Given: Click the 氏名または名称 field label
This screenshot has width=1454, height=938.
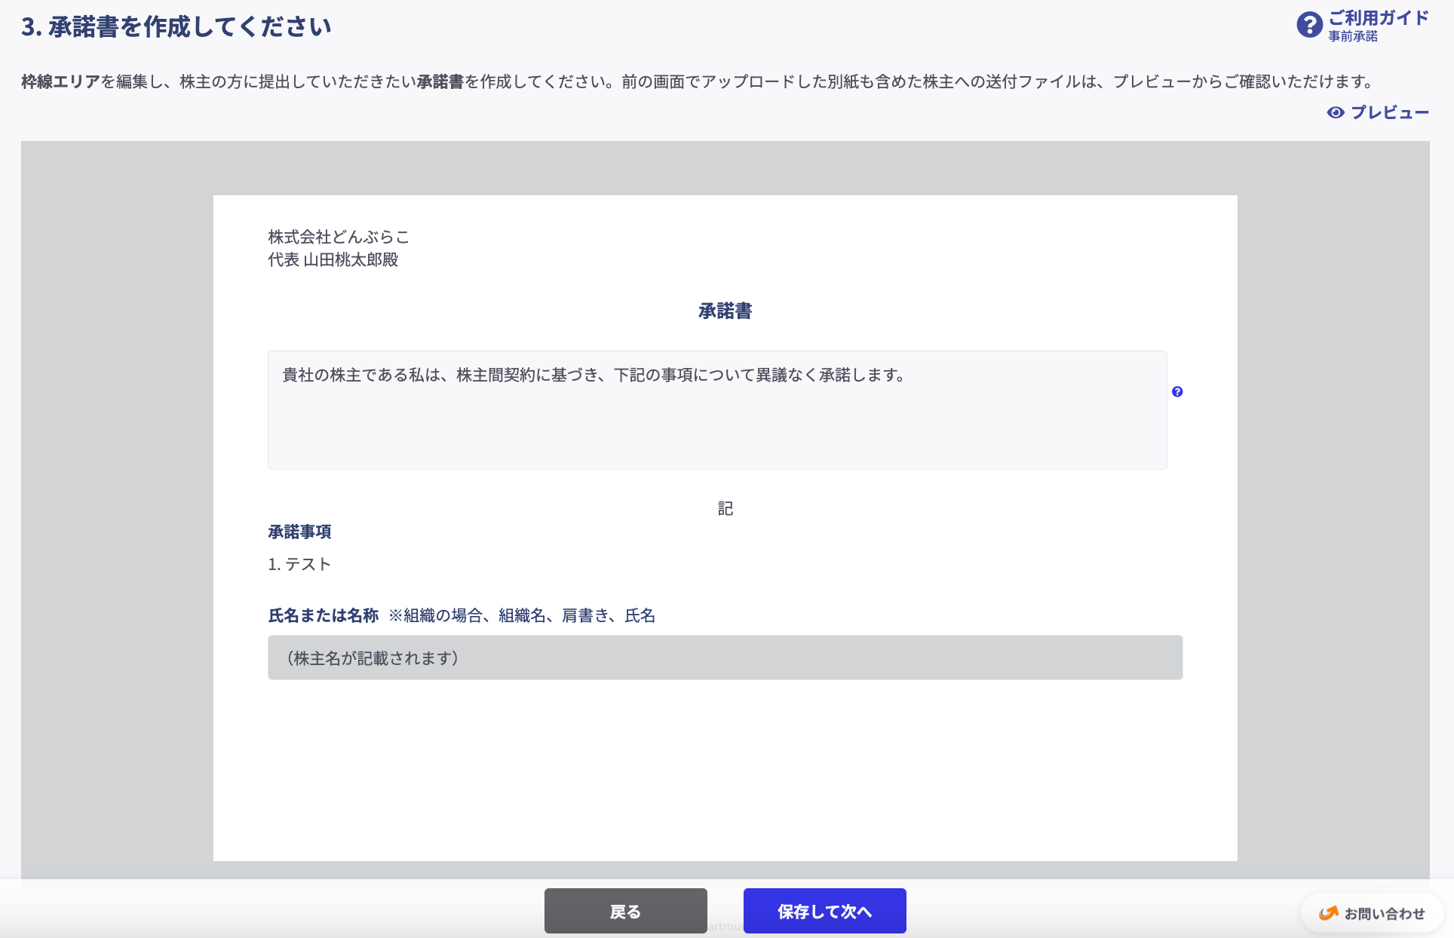Looking at the screenshot, I should click(323, 616).
